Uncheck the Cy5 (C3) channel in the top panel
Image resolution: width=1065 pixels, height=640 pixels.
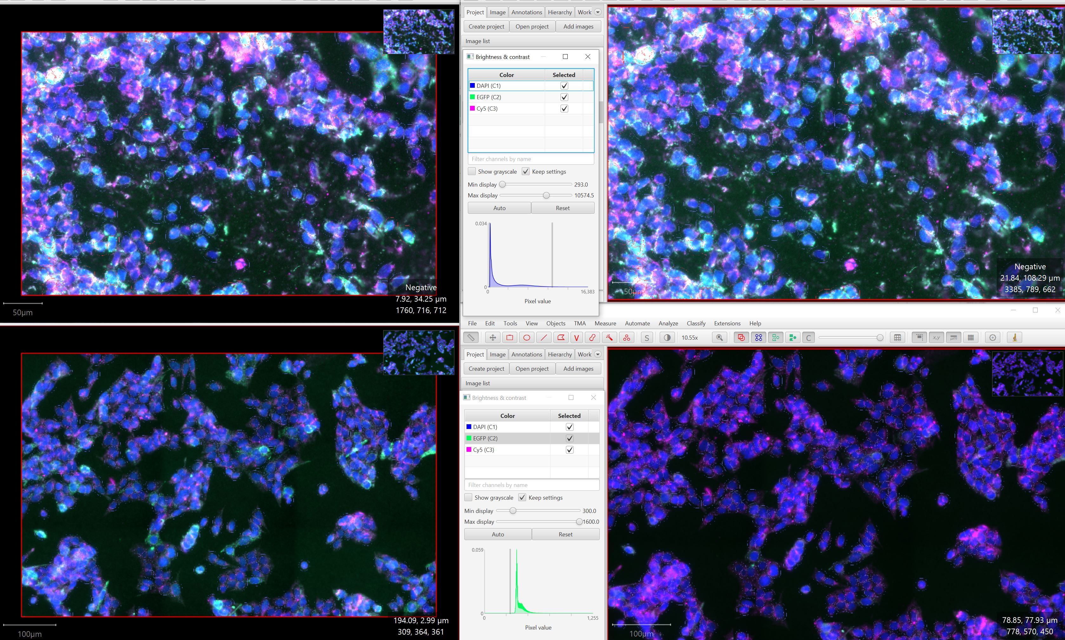(564, 109)
